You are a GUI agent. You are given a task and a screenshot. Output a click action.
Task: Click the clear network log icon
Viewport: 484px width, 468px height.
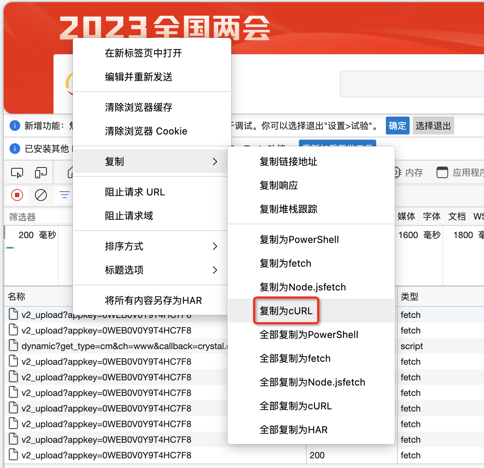(x=41, y=195)
